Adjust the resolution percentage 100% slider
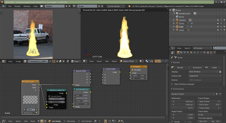The image size is (226, 123). point(183,108)
